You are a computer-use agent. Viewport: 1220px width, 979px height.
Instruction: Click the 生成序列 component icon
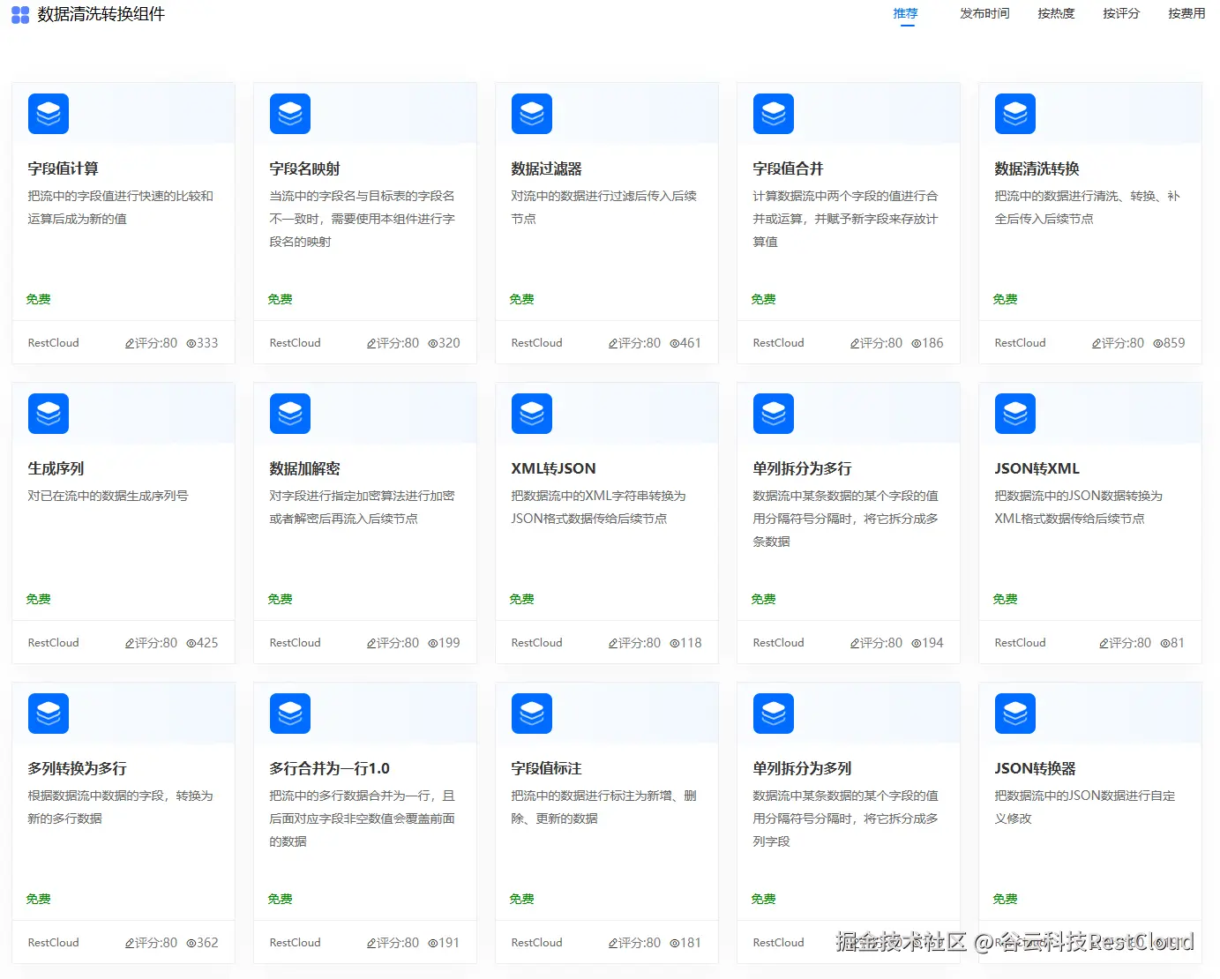click(48, 413)
